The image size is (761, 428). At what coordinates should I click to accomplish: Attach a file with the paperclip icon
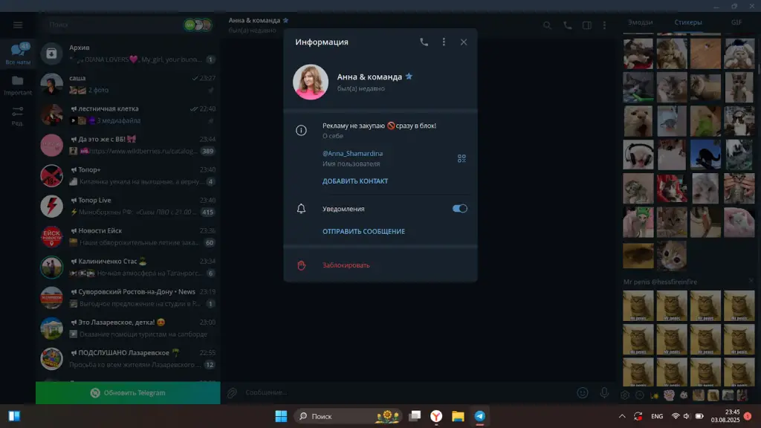[x=232, y=392]
